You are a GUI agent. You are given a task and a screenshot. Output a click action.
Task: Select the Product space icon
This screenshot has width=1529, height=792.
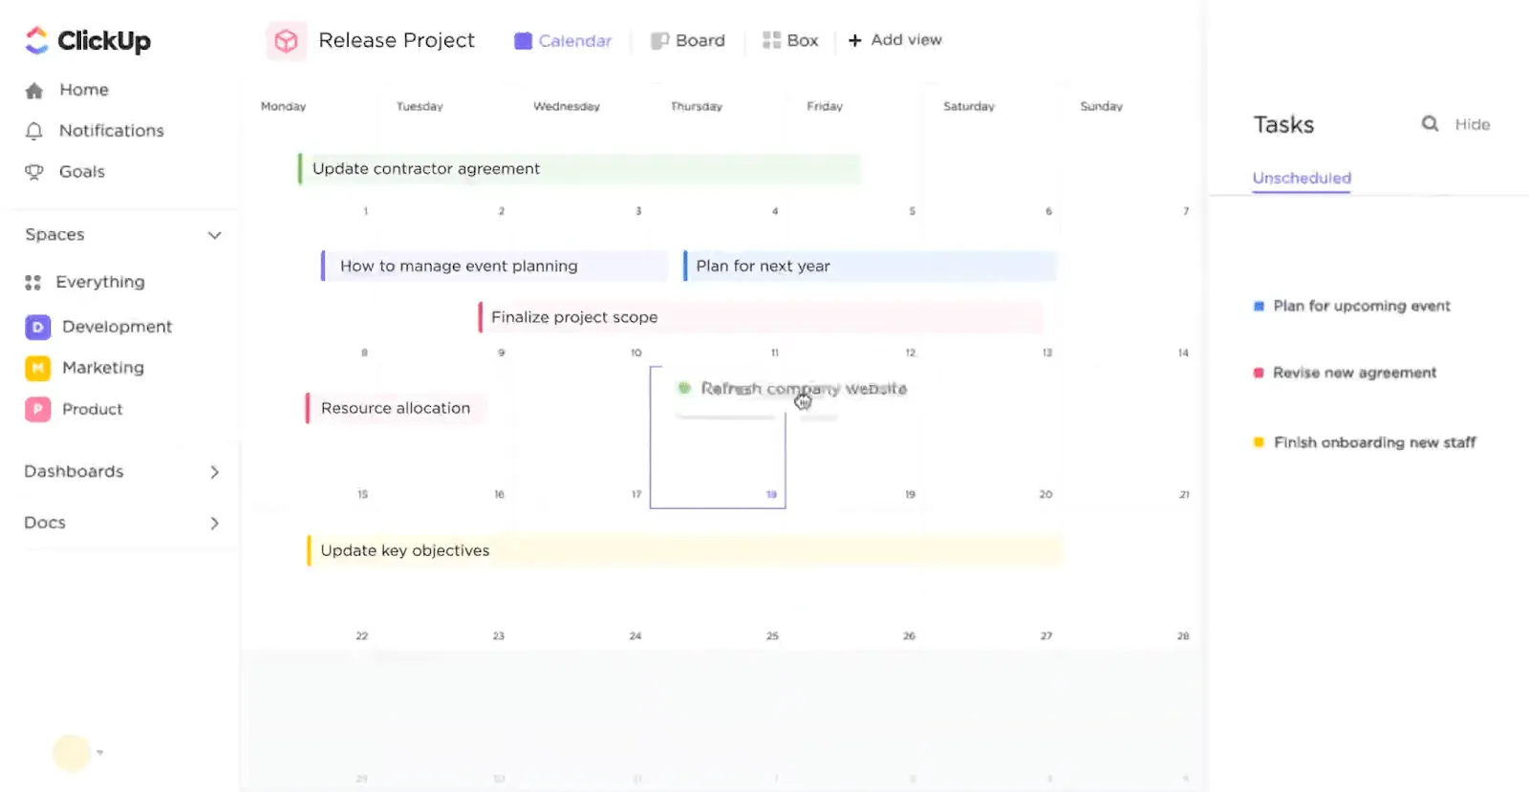pos(37,409)
